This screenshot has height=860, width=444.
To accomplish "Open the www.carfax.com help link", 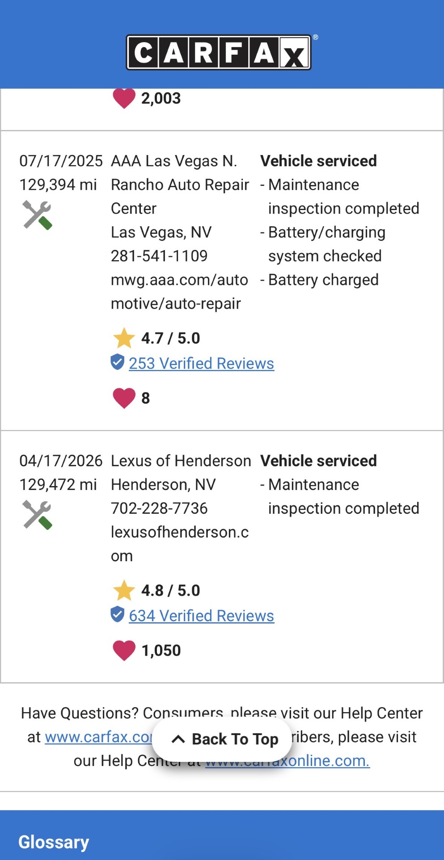I will [x=99, y=737].
